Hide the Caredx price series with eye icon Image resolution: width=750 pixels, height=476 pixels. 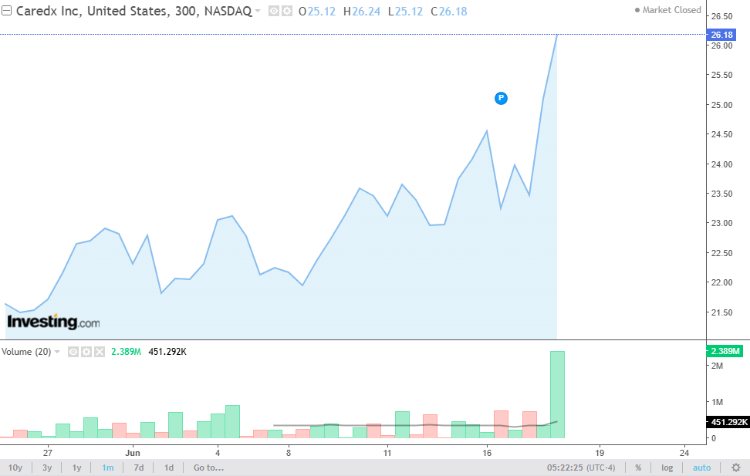[274, 11]
